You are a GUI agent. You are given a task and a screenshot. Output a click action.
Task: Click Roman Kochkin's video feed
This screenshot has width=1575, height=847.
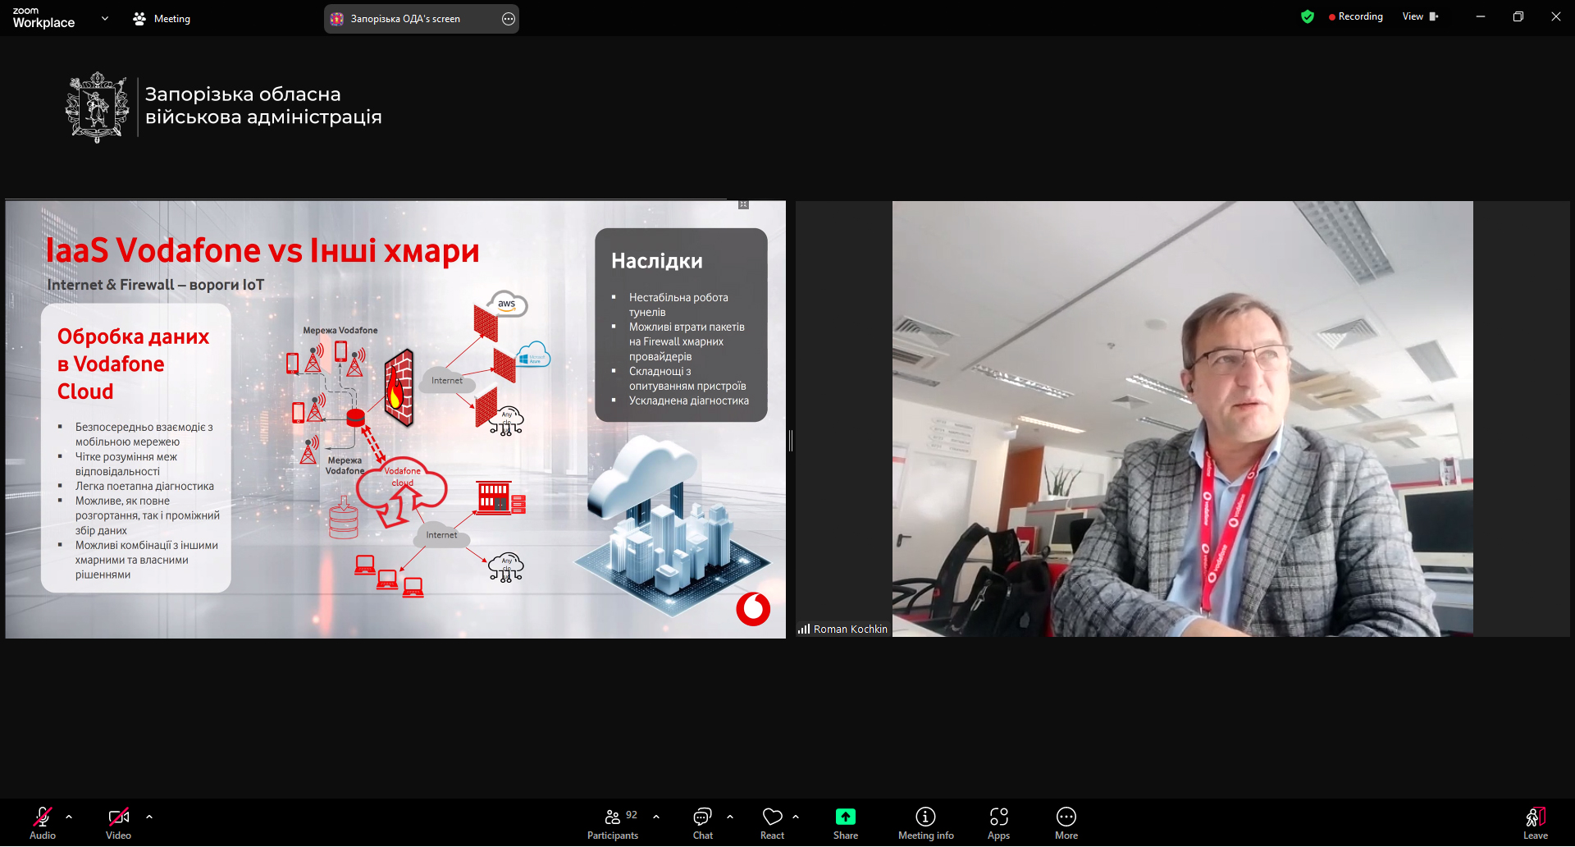[1182, 419]
